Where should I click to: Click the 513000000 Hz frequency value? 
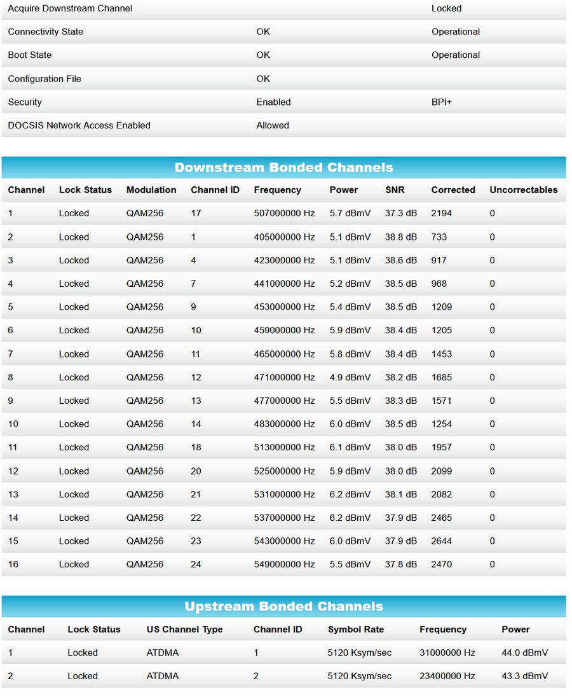tap(284, 448)
